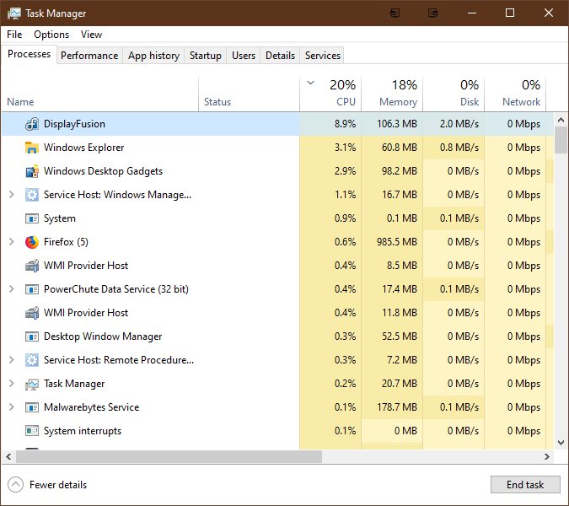The width and height of the screenshot is (569, 506).
Task: Expand Service Host: Remote Procedure group
Action: coord(11,360)
